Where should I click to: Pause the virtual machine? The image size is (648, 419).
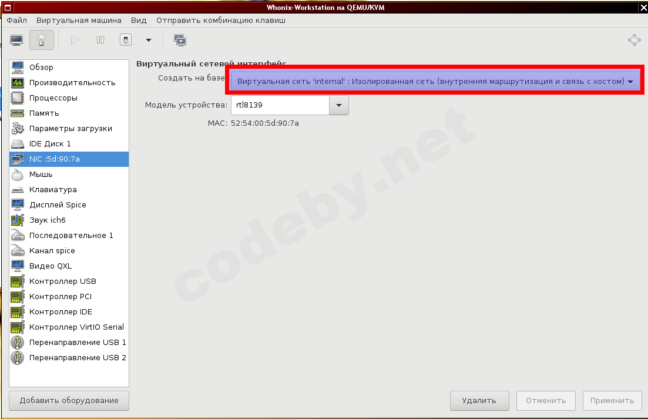tap(100, 40)
